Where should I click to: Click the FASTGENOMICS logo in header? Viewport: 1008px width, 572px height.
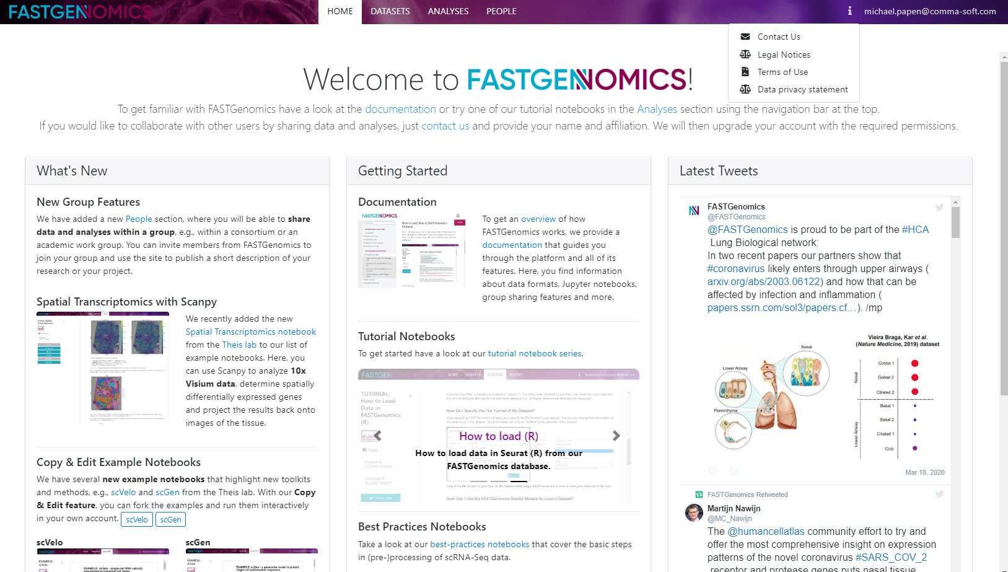click(x=81, y=12)
